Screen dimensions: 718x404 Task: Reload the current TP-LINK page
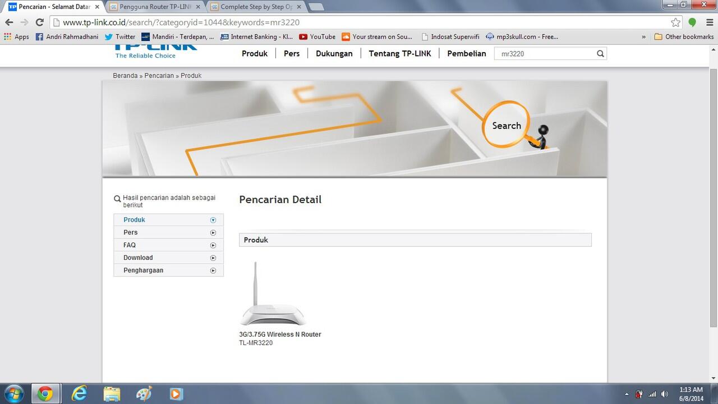[39, 22]
